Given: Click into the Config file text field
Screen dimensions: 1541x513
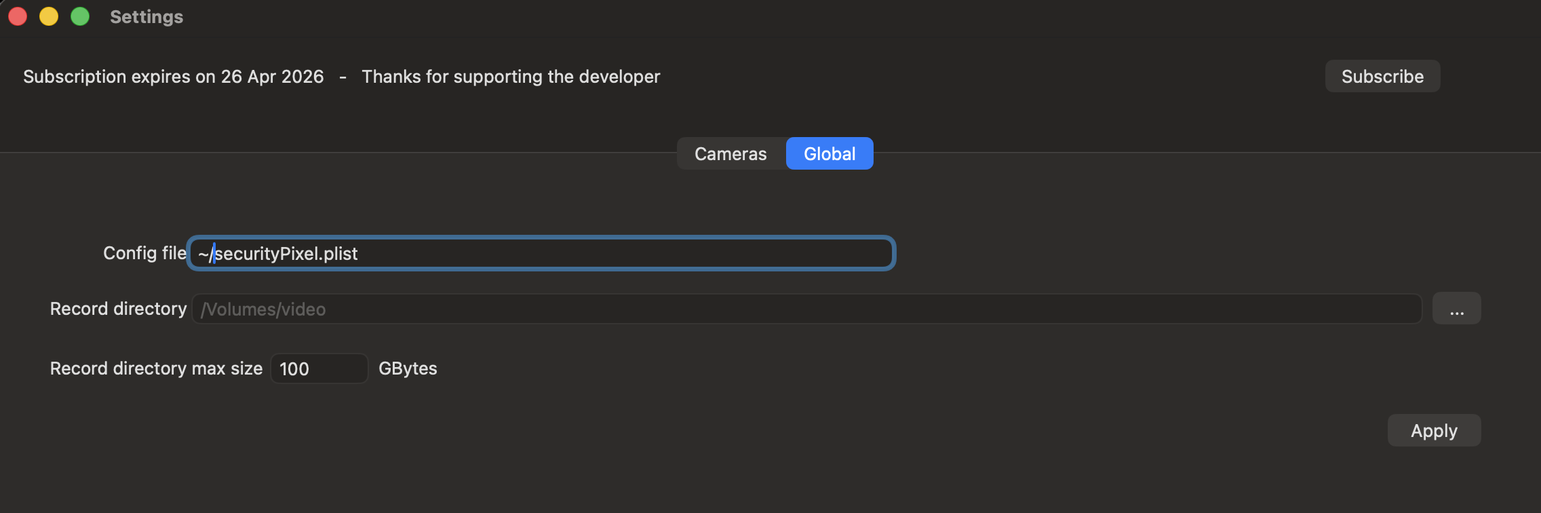Looking at the screenshot, I should 543,253.
